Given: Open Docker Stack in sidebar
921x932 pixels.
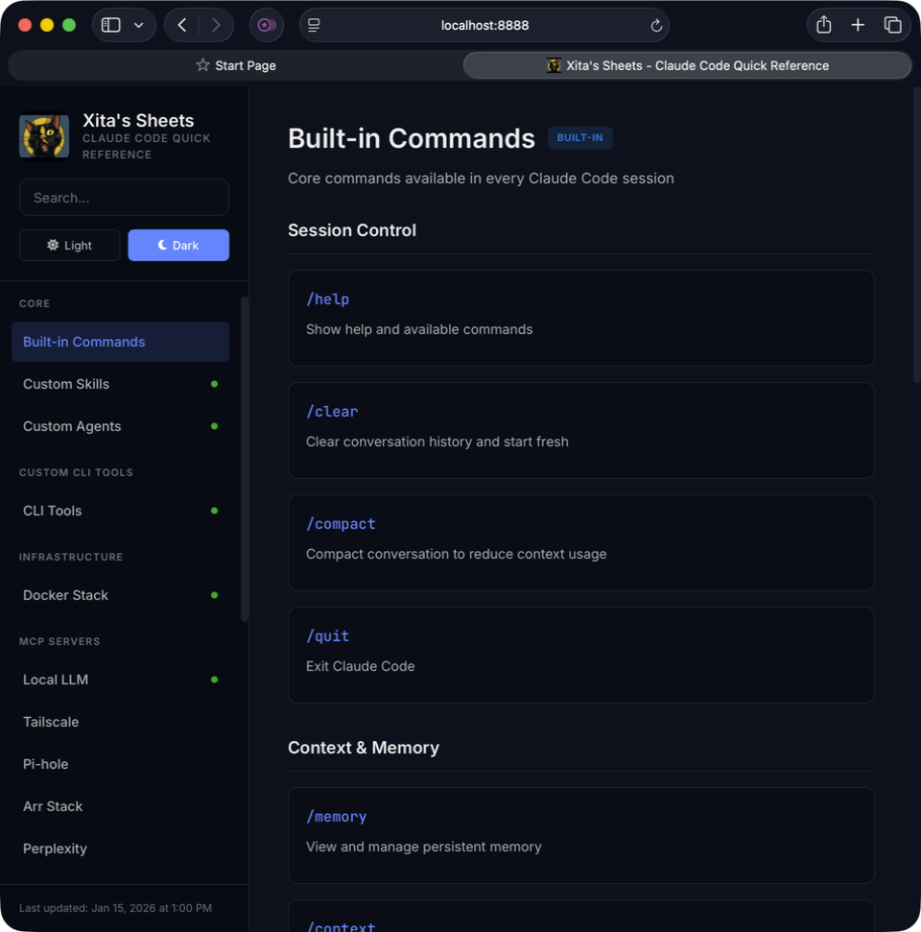Looking at the screenshot, I should click(120, 595).
